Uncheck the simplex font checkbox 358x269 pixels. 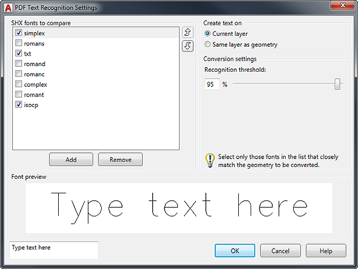[18, 33]
